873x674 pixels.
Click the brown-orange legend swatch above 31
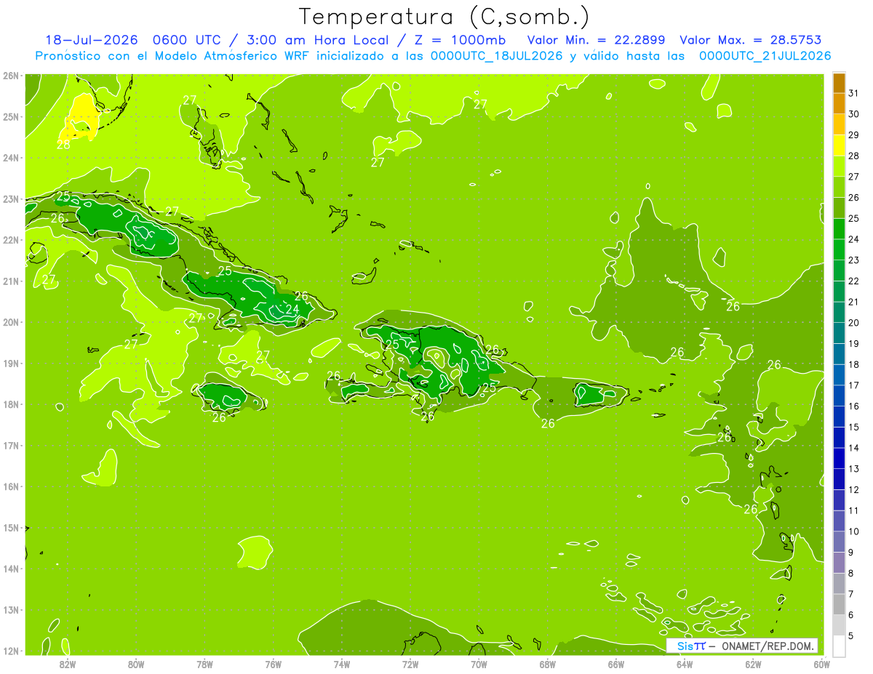coord(839,83)
